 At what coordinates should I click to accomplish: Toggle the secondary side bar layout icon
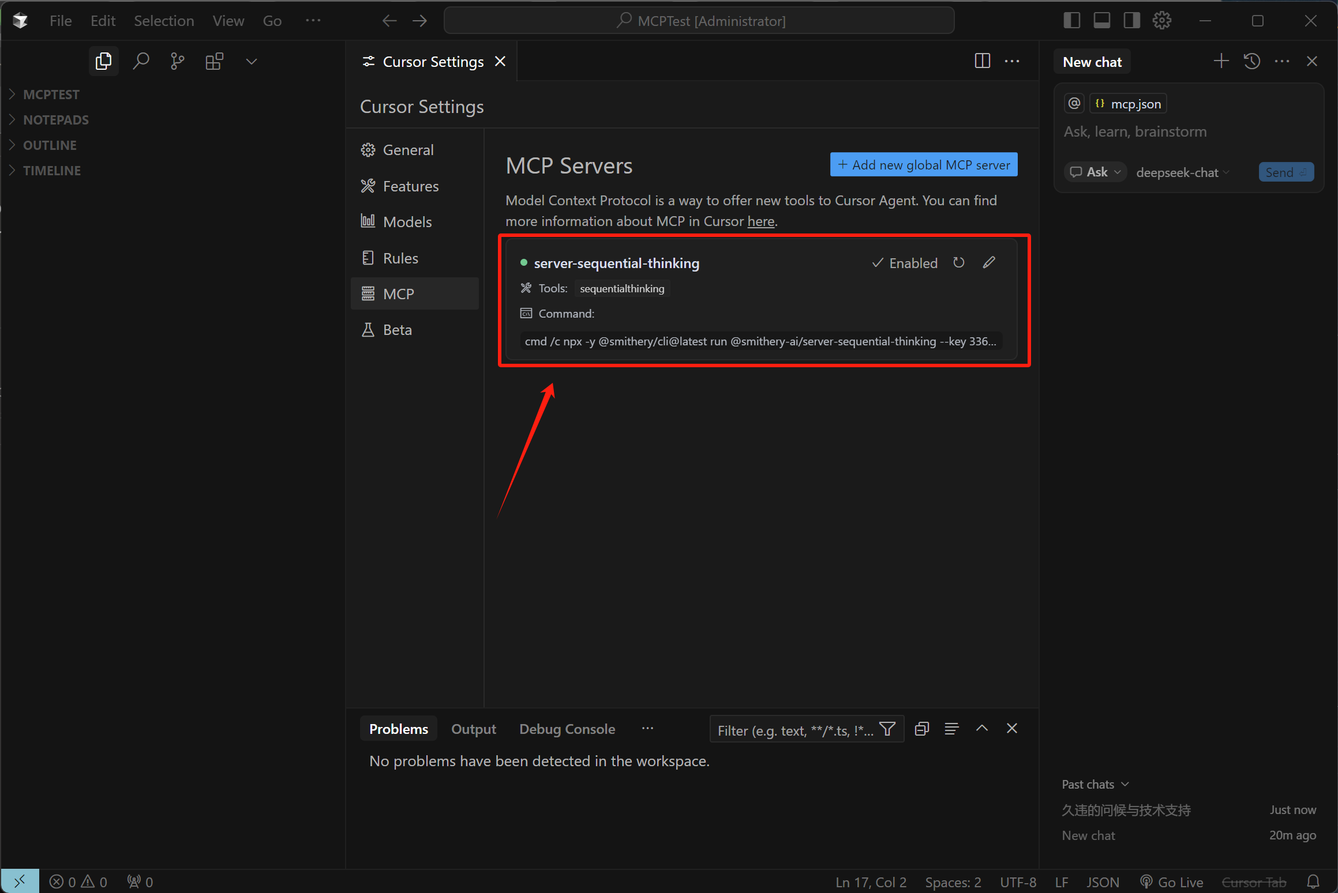click(1131, 21)
